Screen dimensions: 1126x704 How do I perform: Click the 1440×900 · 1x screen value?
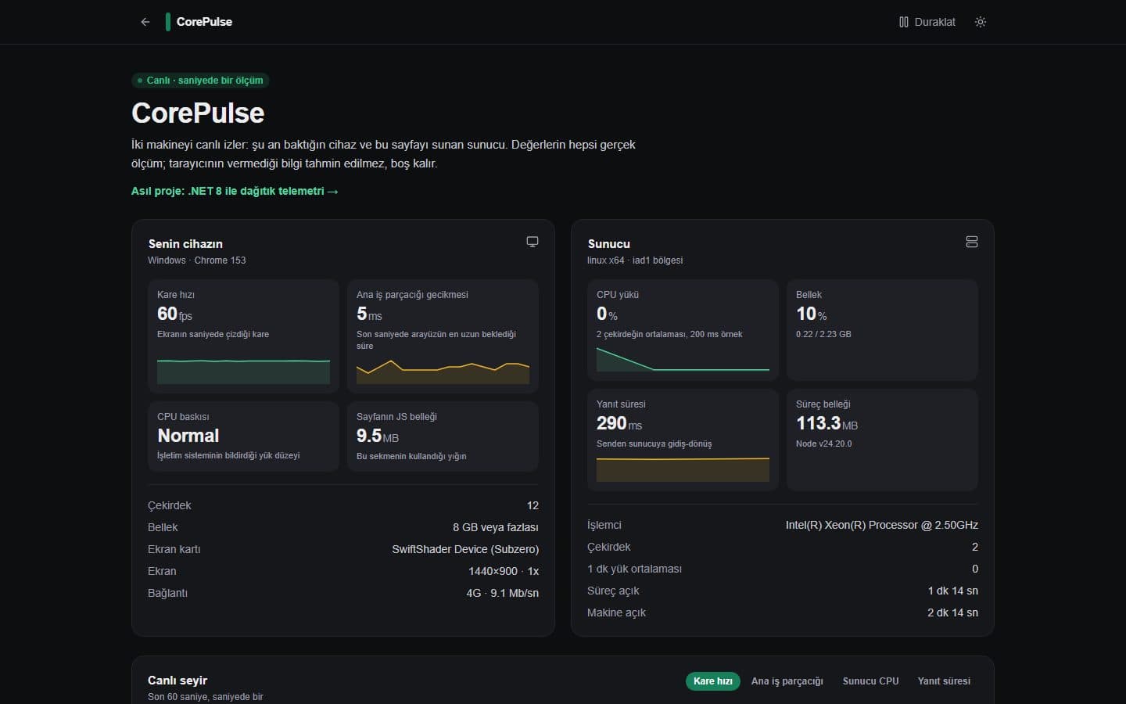click(504, 571)
